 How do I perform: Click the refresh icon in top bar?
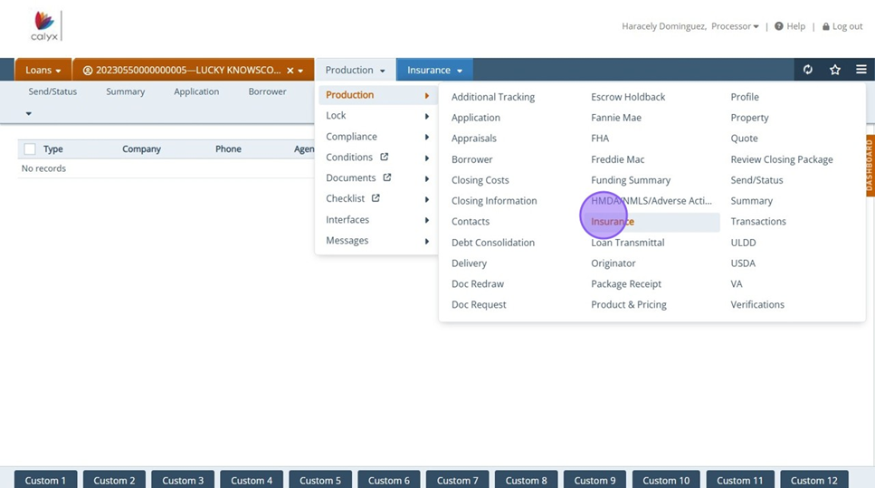[808, 70]
